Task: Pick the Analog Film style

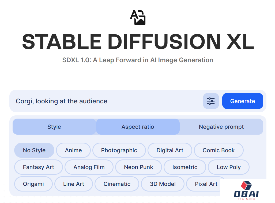Action: click(89, 167)
